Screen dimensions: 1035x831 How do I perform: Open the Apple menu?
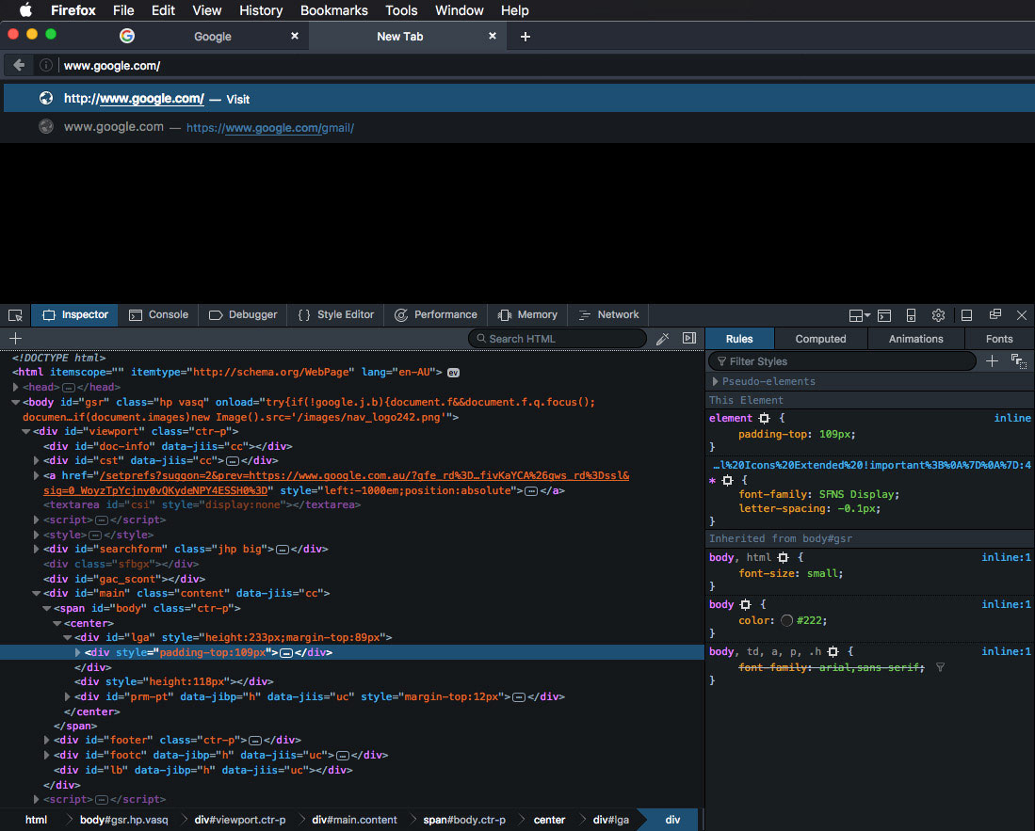25,10
